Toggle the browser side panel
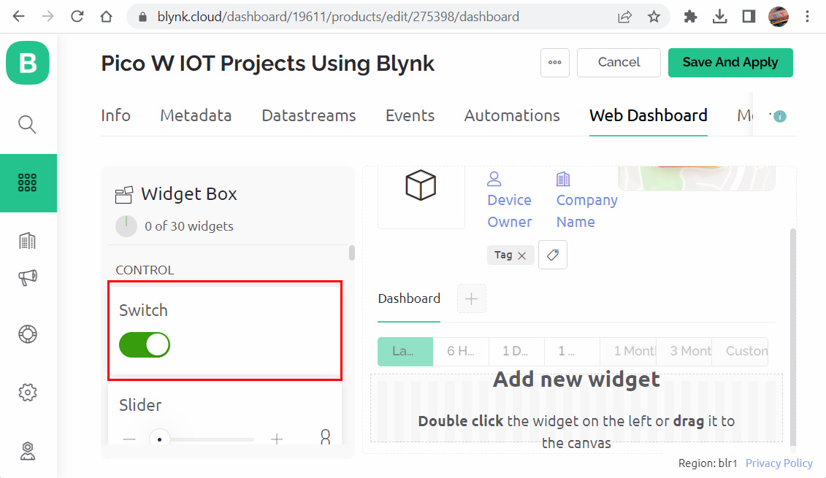826x478 pixels. pyautogui.click(x=749, y=17)
